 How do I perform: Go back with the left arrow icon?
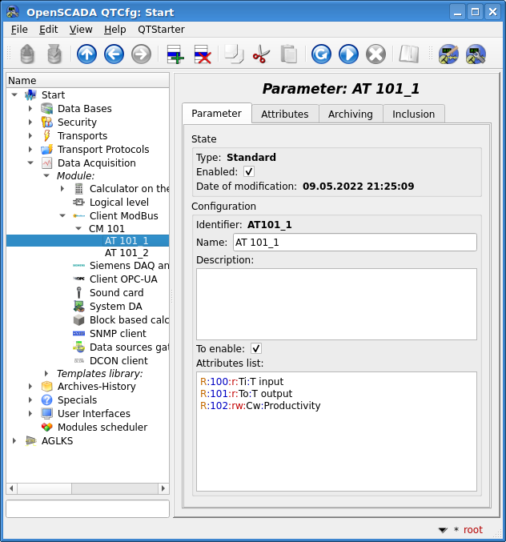pyautogui.click(x=114, y=54)
